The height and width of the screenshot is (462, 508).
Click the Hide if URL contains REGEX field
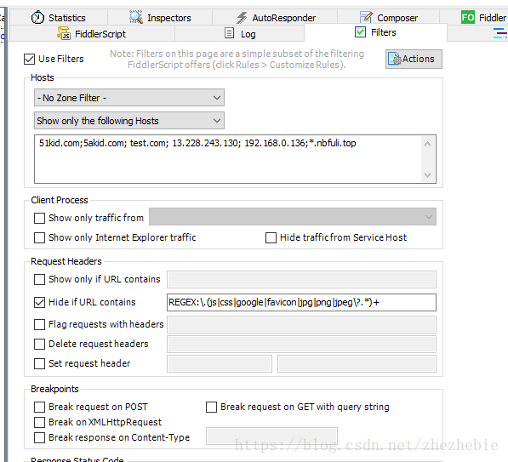click(301, 302)
